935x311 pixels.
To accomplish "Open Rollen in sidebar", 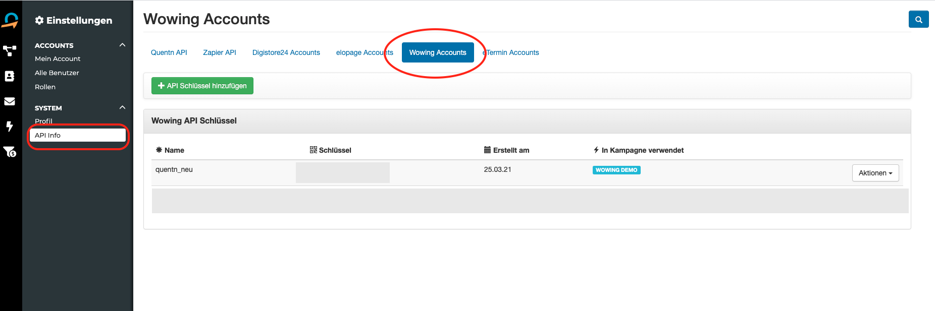I will [x=45, y=87].
